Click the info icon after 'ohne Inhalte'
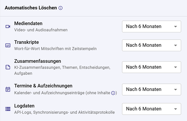 (x=113, y=93)
